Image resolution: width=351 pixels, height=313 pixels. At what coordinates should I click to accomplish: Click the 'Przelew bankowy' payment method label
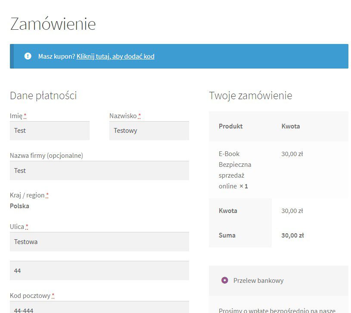point(258,280)
